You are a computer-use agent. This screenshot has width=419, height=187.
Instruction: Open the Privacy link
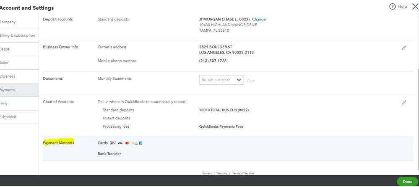tap(207, 173)
